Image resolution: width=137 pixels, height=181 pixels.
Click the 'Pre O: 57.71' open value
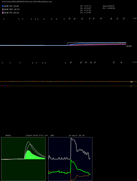pos(86,6)
